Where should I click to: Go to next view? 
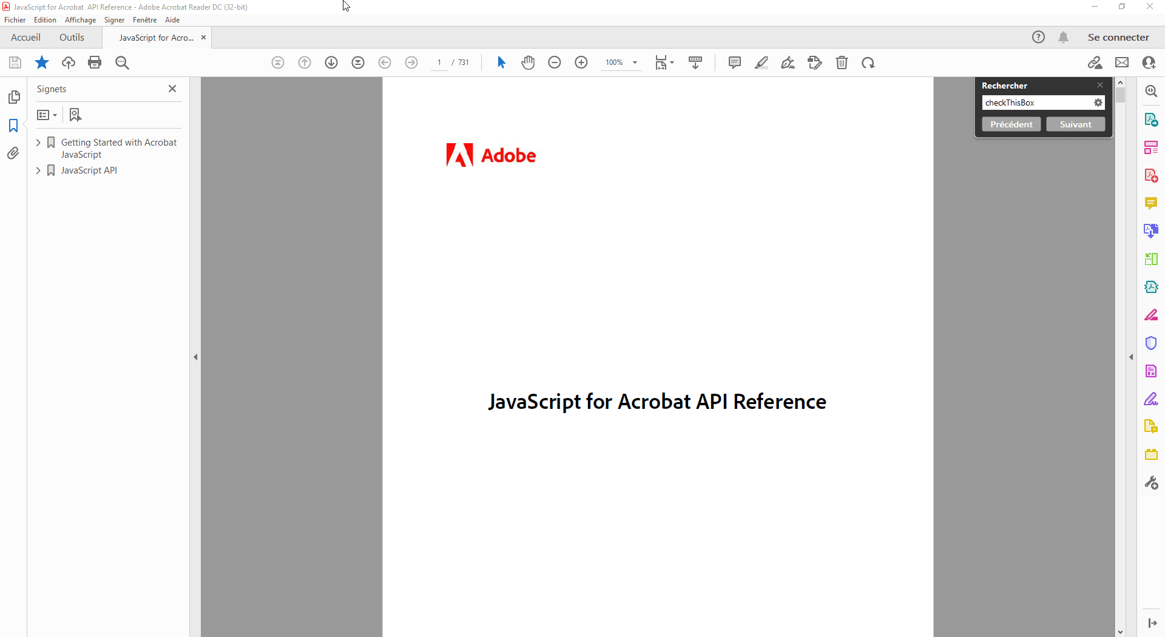click(411, 62)
